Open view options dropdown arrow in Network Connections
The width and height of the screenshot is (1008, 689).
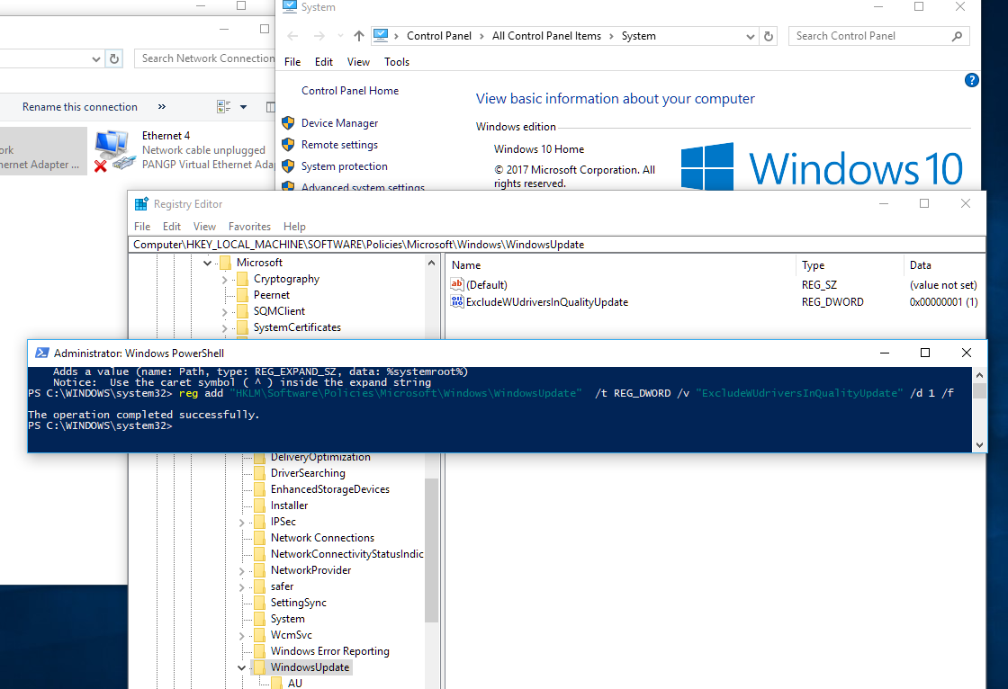click(244, 107)
